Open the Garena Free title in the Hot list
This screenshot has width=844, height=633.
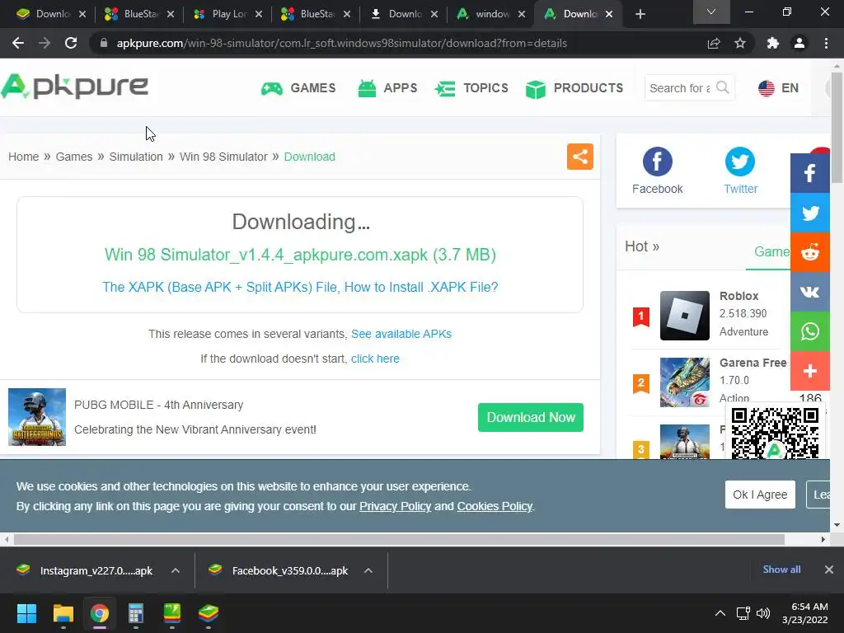click(x=753, y=363)
